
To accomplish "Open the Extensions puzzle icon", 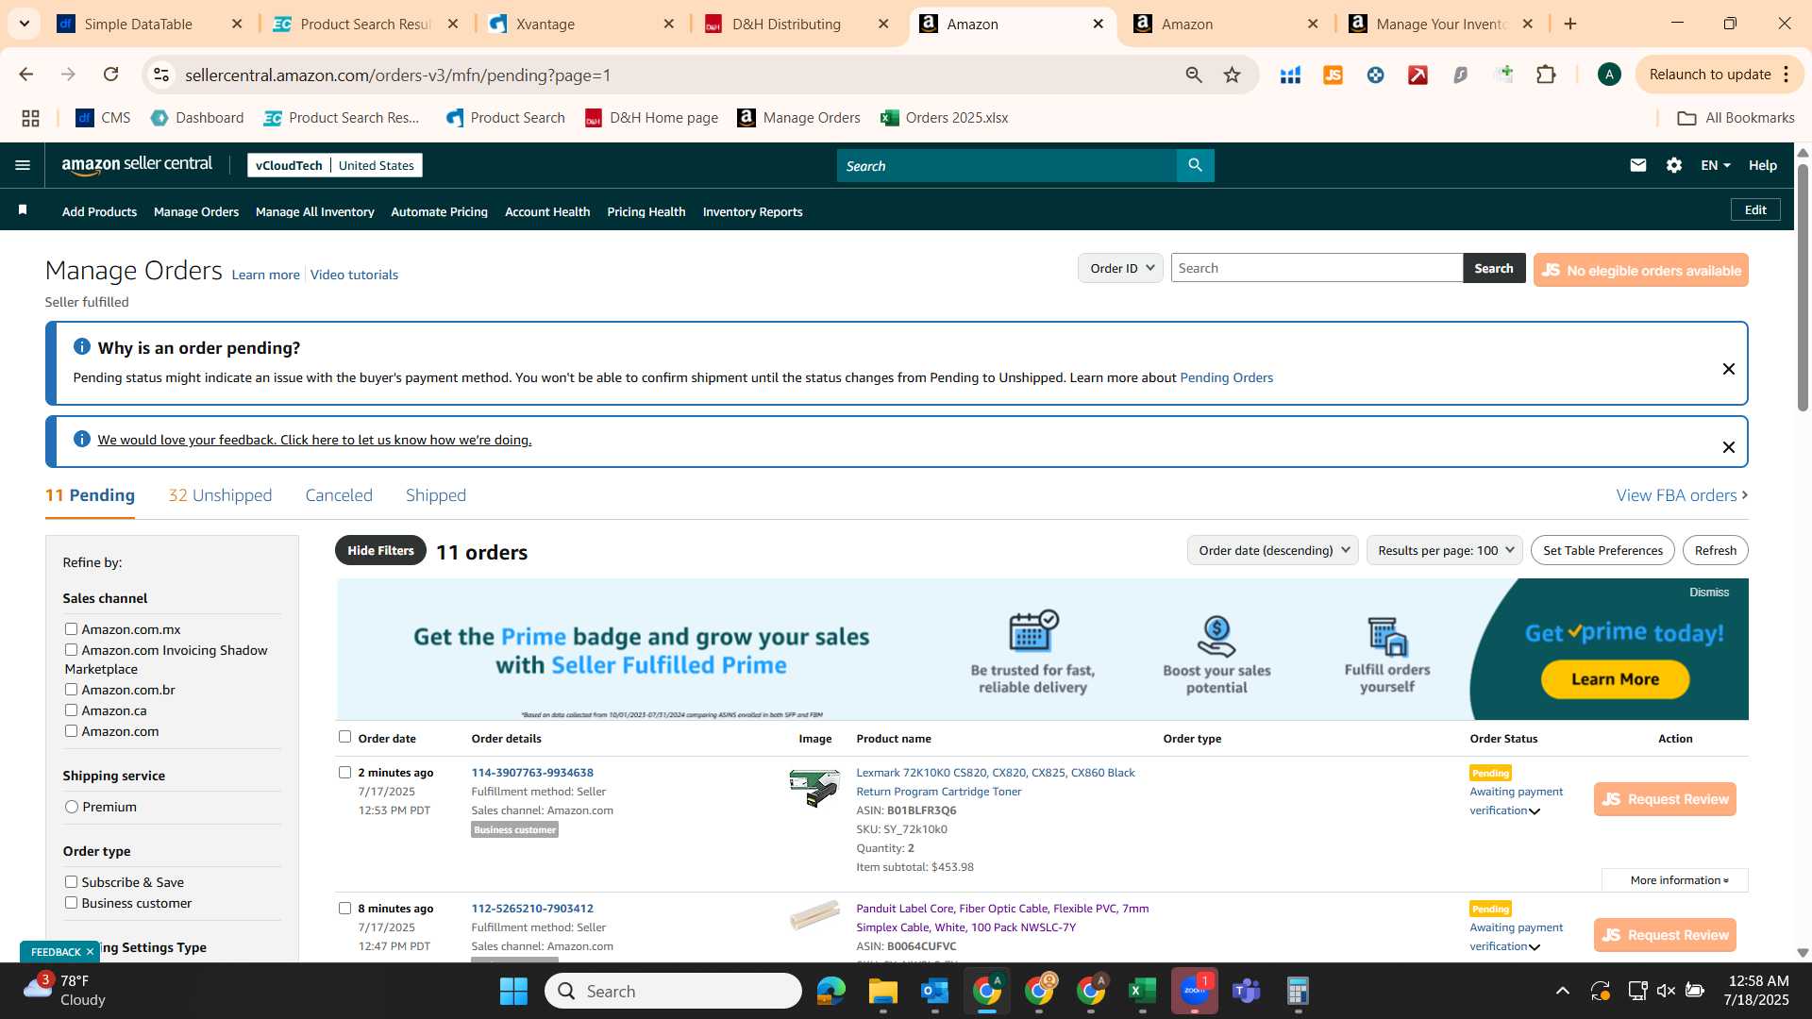I will click(1546, 75).
